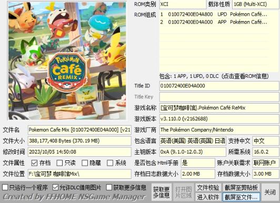Screen dimensions: 280x203
Task: Click the 游戏名称 game name field
Action: pos(219,108)
